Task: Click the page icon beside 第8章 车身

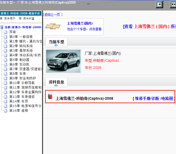Action: click(6, 74)
